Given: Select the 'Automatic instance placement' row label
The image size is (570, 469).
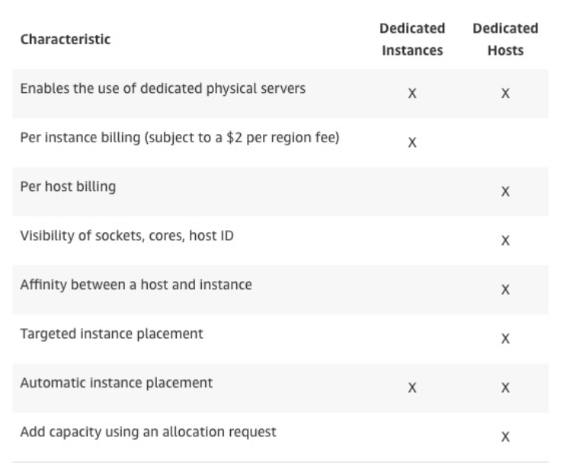Looking at the screenshot, I should click(x=117, y=383).
